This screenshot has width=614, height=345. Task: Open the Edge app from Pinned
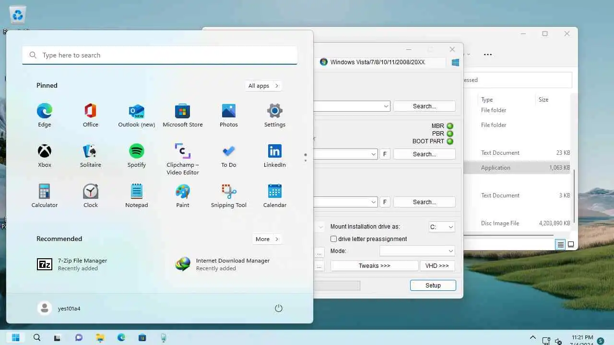(x=45, y=115)
